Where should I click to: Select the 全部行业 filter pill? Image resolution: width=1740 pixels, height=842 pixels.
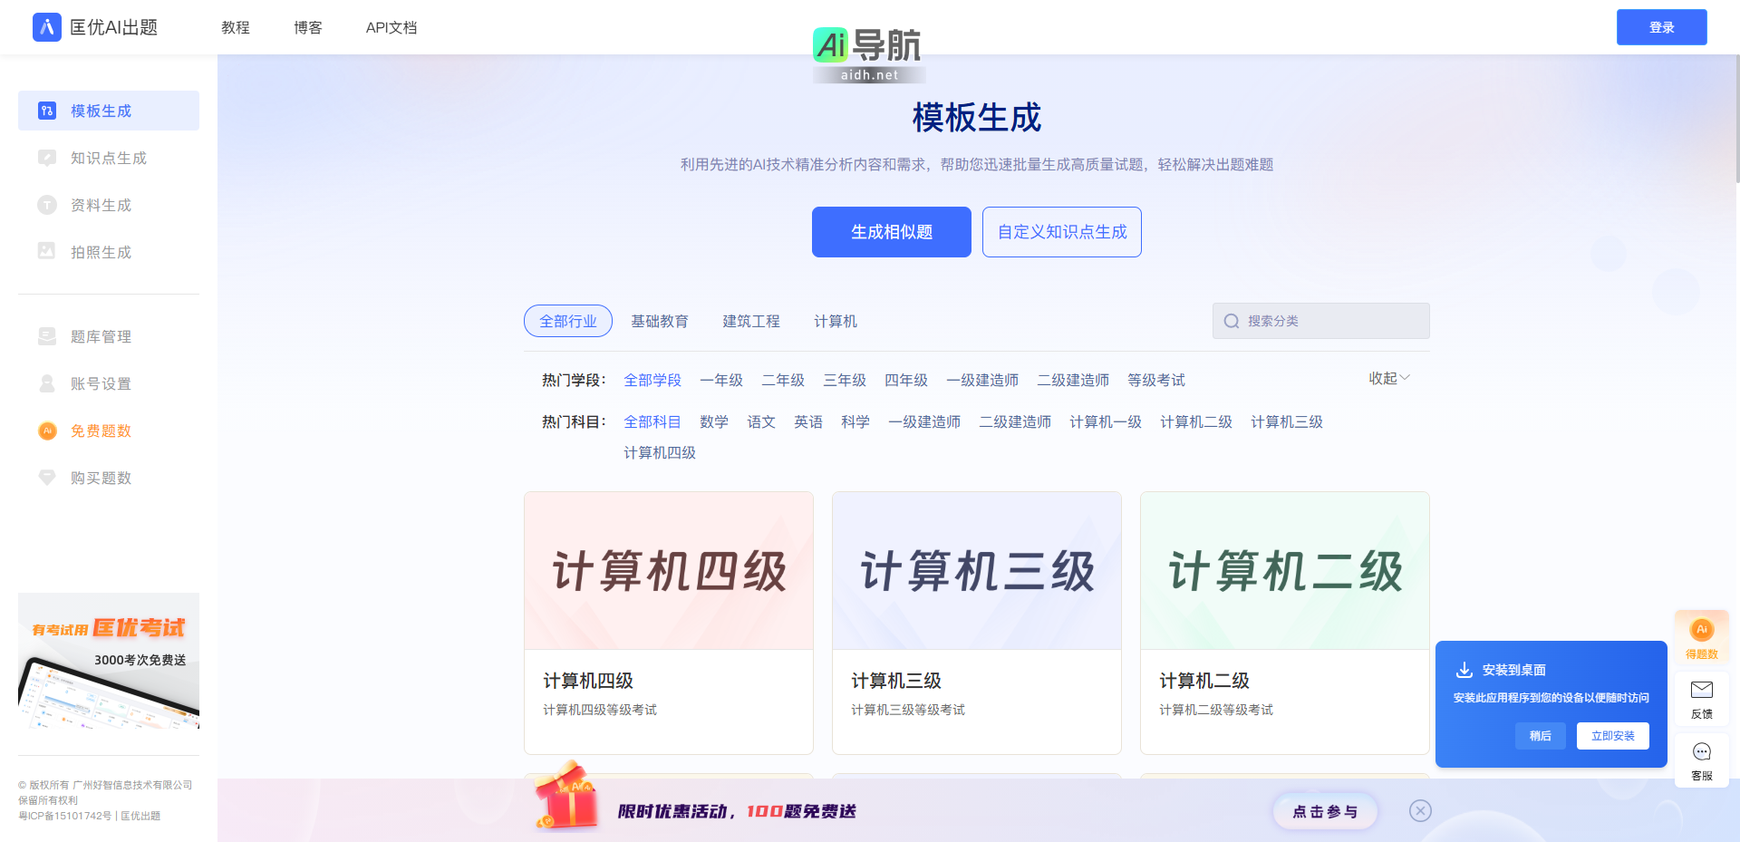click(x=568, y=321)
